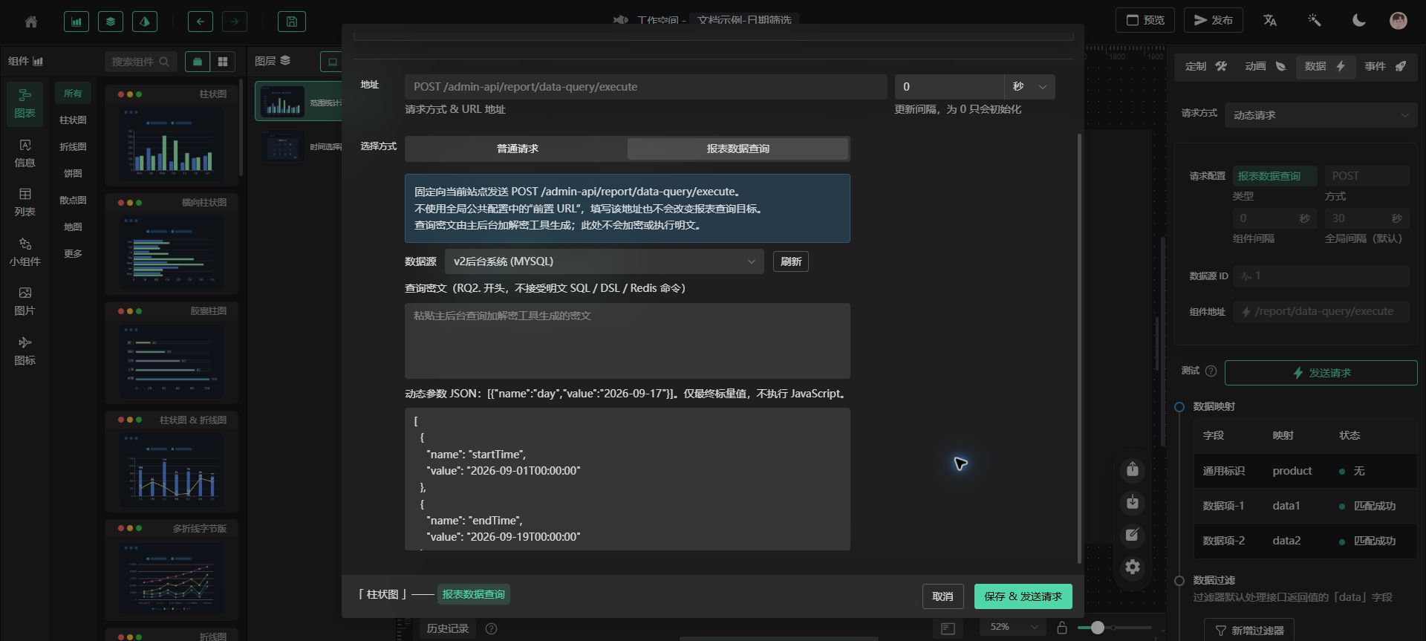
Task: Open the gear settings floating icon
Action: [x=1133, y=567]
